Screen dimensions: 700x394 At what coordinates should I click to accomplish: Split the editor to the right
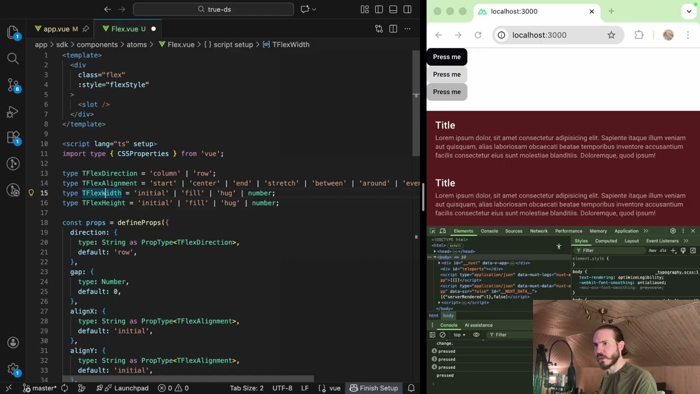coord(393,29)
